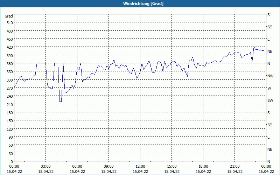Click the 00:00 label above date 16.04.22
This screenshot has width=280, height=175.
pos(266,167)
